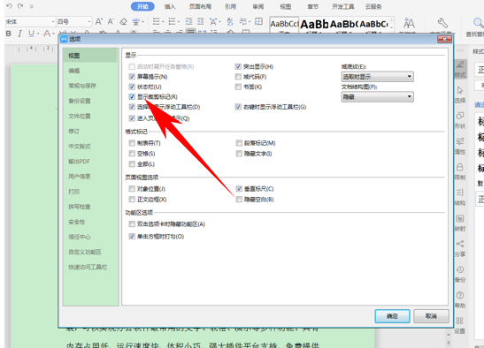The image size is (484, 348).
Task: Toggle 显示裁剪标记(R) checkbox
Action: 132,97
